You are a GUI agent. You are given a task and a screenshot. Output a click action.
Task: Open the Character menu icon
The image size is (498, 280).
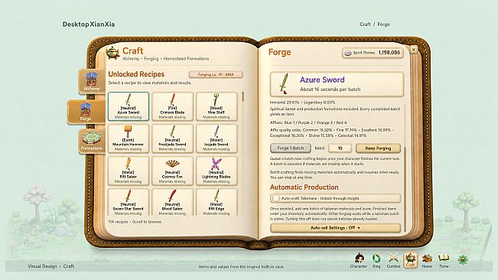click(x=359, y=260)
